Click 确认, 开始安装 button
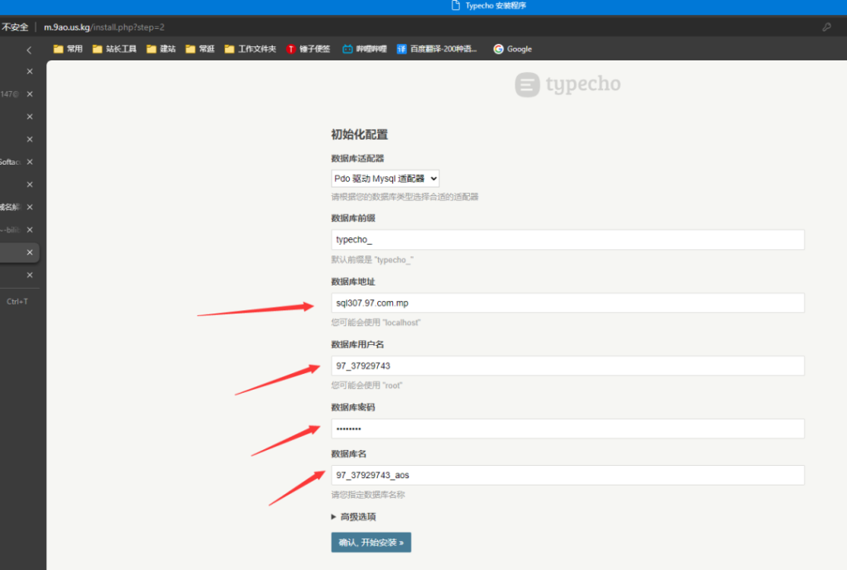Screen dimensions: 847x570 371,543
